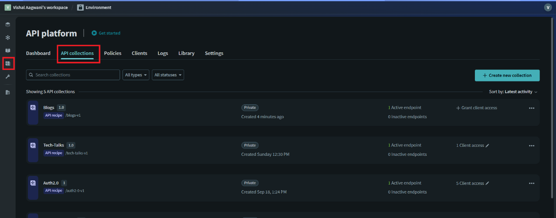Open the snowflake icon in left sidebar

point(8,38)
